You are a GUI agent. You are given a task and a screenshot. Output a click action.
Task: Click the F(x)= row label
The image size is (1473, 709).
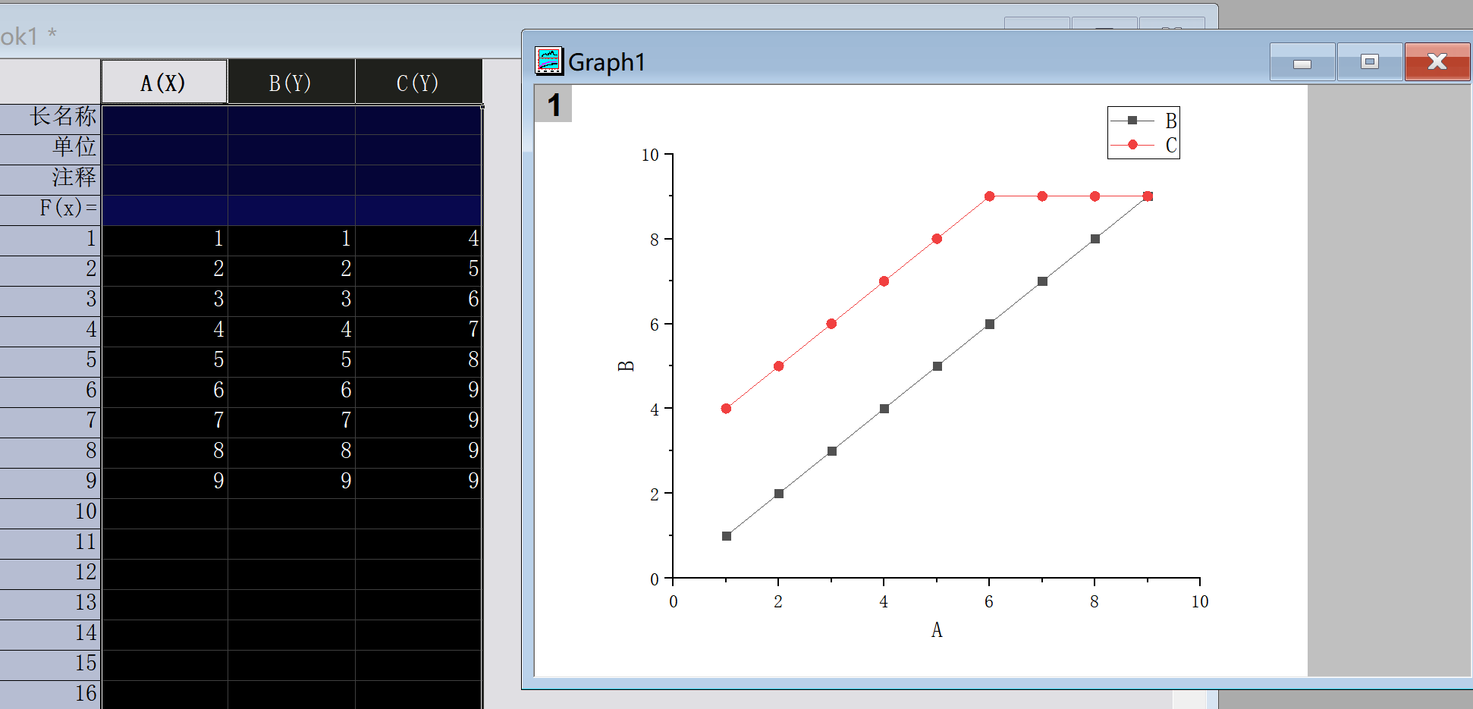point(50,210)
